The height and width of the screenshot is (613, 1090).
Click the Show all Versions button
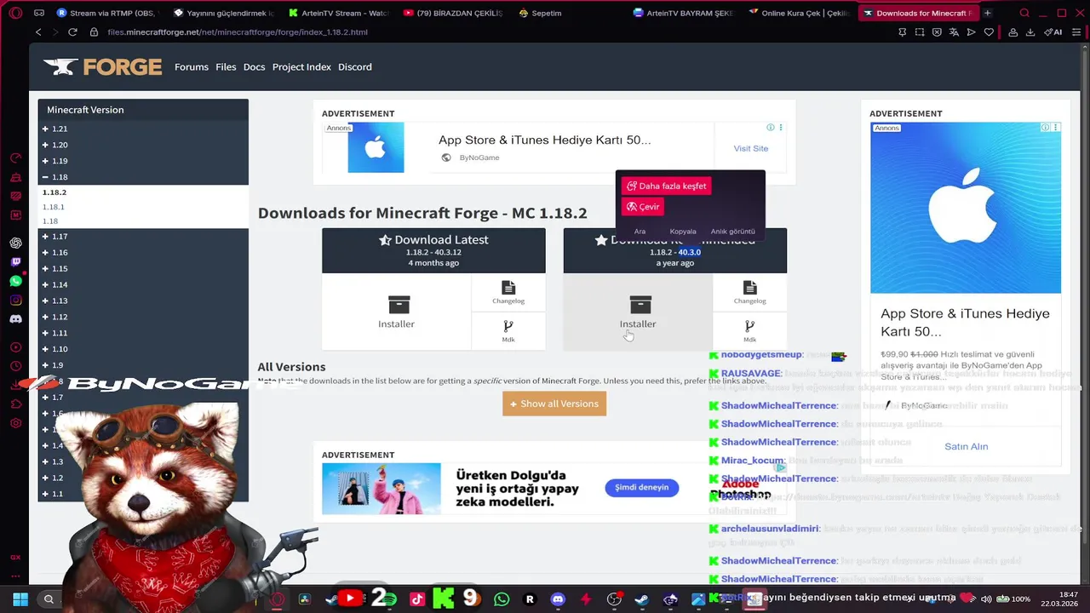pos(554,404)
